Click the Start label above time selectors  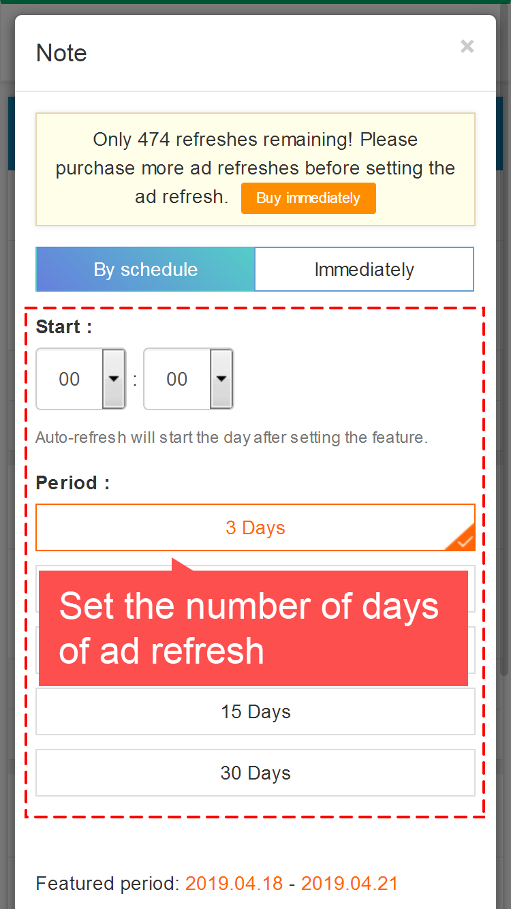[x=63, y=326]
